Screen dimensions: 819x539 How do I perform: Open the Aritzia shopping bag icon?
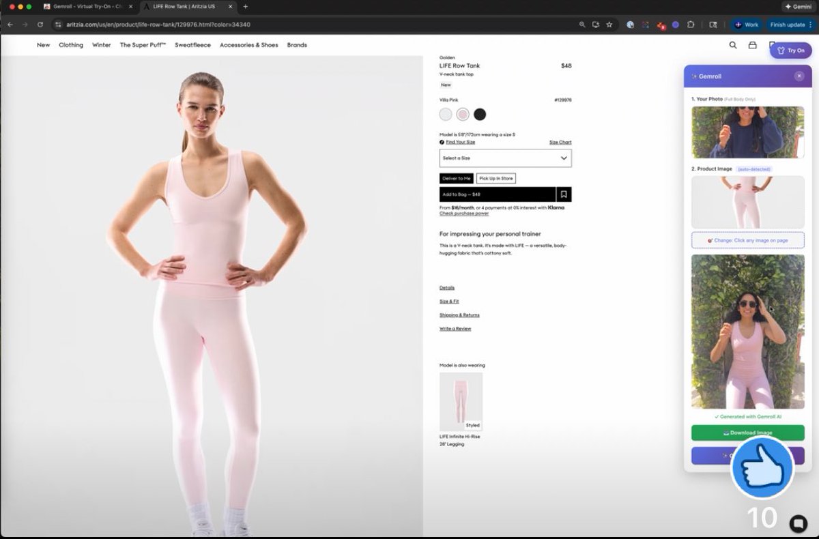click(x=752, y=45)
